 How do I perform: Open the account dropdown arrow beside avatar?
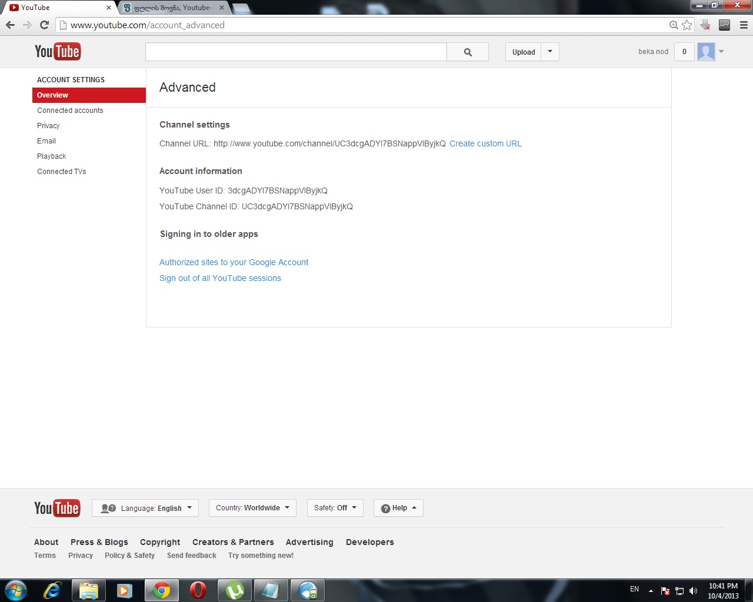(721, 52)
